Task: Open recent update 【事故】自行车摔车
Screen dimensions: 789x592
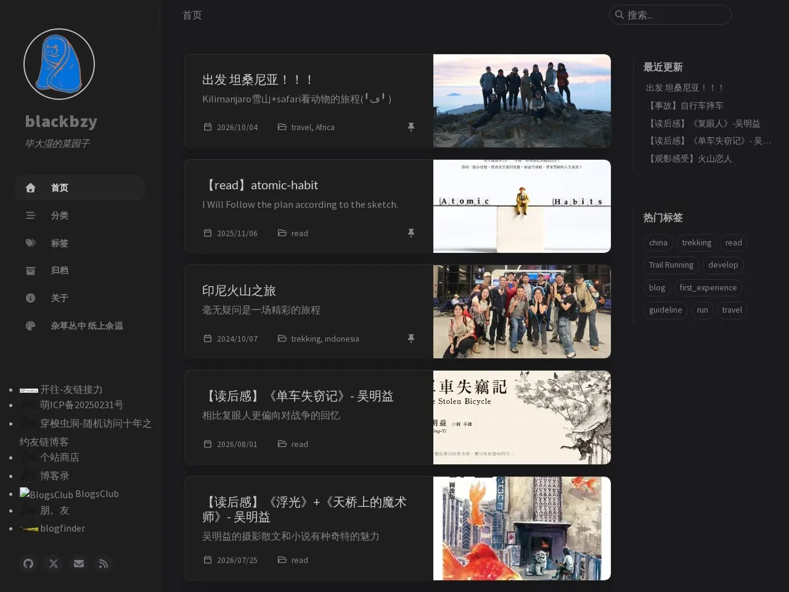Action: (684, 105)
